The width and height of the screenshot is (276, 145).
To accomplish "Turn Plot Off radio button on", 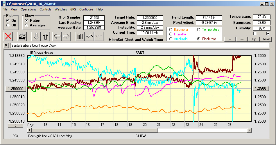I will pos(8,25).
